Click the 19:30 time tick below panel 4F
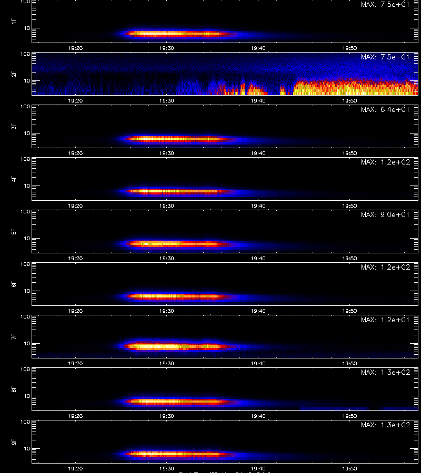The width and height of the screenshot is (421, 473). (167, 205)
